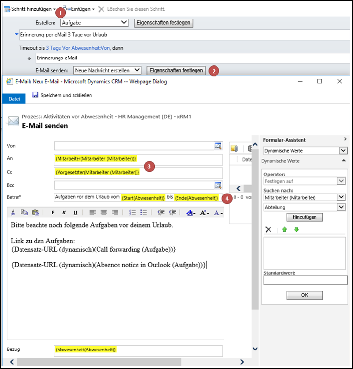Toggle underline formatting with the U button
This screenshot has width=353, height=369.
click(x=76, y=213)
